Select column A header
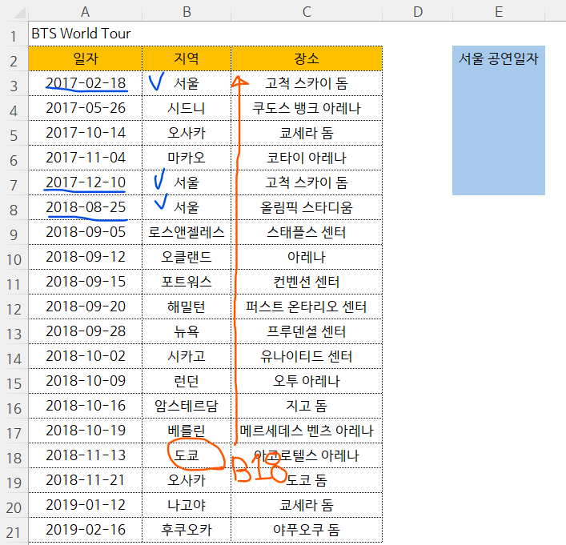566x545 pixels. click(x=85, y=11)
